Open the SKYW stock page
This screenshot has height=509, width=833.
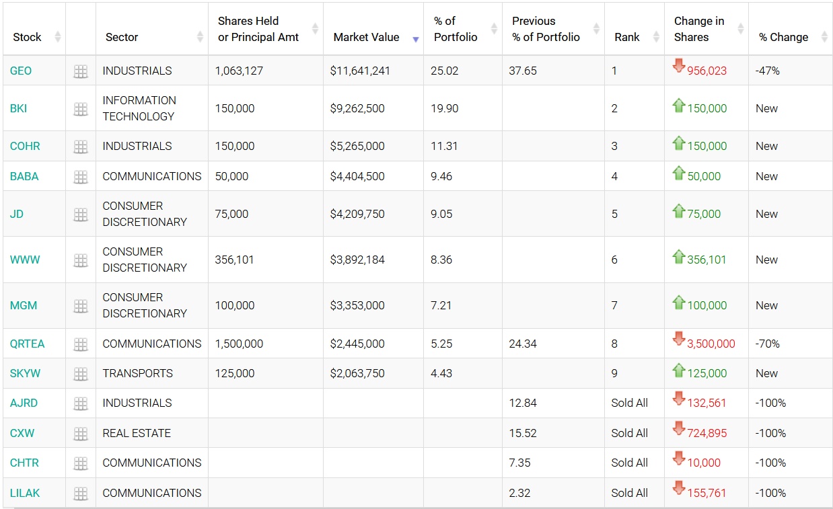(x=25, y=373)
